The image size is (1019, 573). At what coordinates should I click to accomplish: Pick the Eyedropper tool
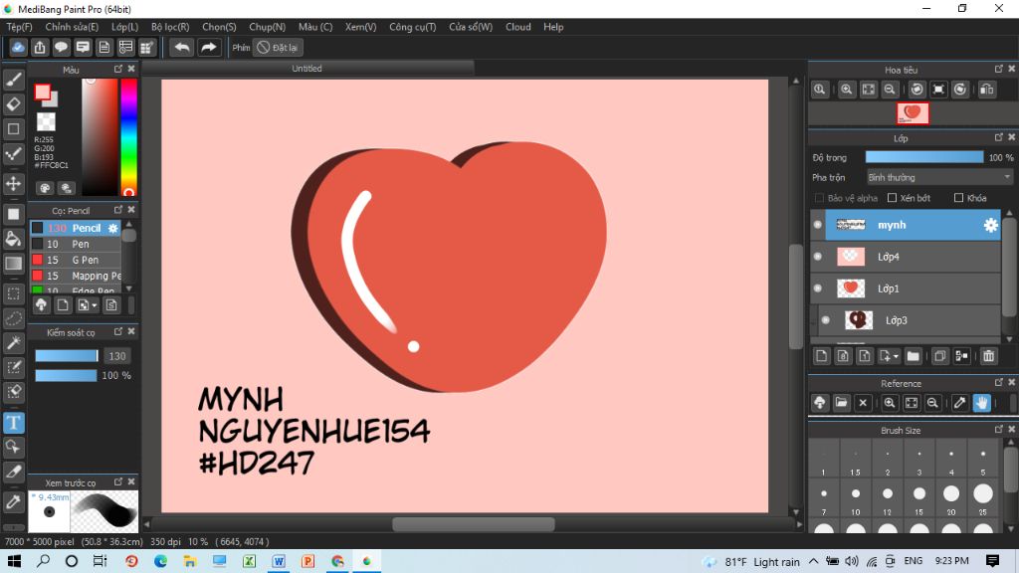pos(14,501)
